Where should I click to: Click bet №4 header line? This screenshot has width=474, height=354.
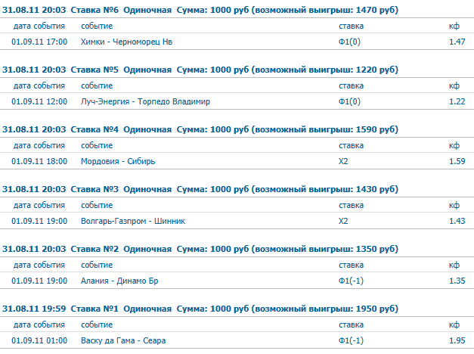[200, 129]
